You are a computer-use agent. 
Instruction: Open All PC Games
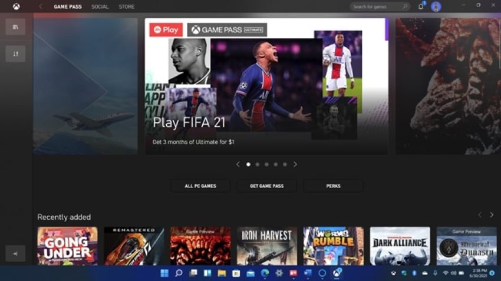[x=200, y=186]
